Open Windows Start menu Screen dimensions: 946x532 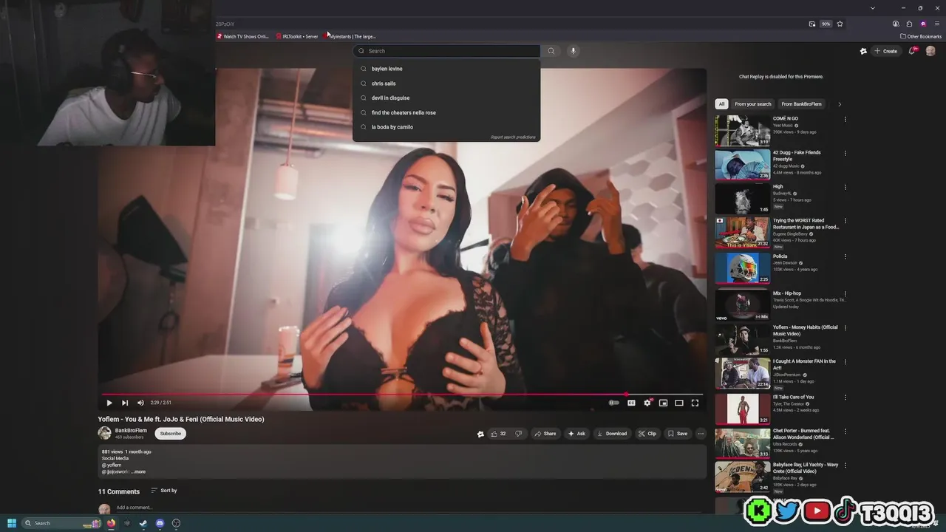(x=12, y=523)
